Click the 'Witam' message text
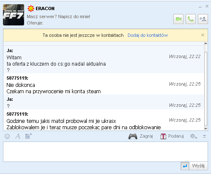The width and height of the screenshot is (211, 175). pos(14,58)
